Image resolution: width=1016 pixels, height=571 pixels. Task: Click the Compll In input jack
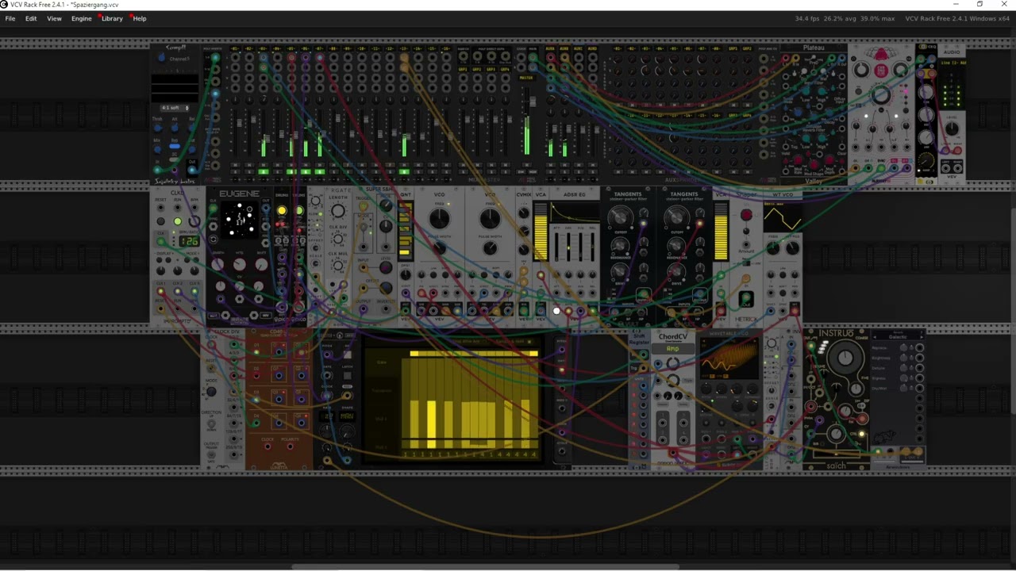pos(157,170)
